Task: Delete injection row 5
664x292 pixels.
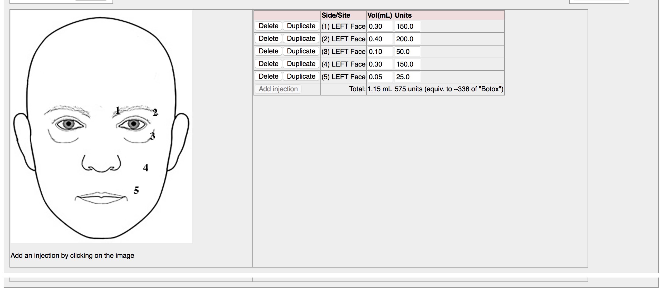Action: (x=268, y=77)
